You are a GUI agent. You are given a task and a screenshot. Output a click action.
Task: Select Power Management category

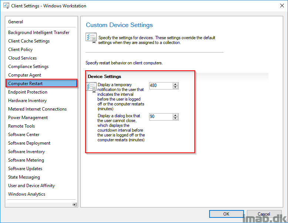click(x=28, y=118)
